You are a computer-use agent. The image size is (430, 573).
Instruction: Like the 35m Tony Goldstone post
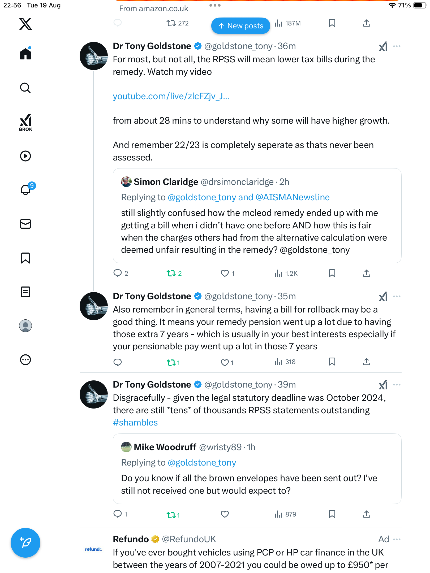225,362
